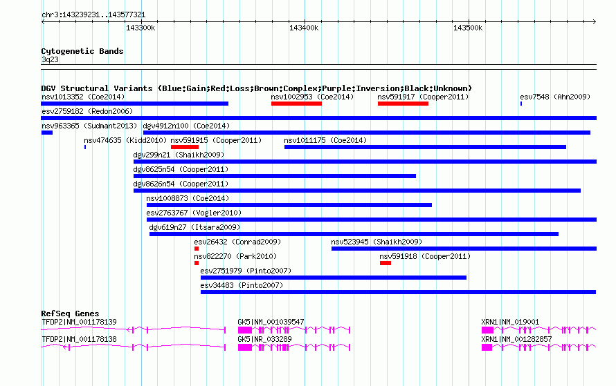The height and width of the screenshot is (386, 616).
Task: Click the XRN1|NM_001282857 gene label
Action: pyautogui.click(x=516, y=339)
